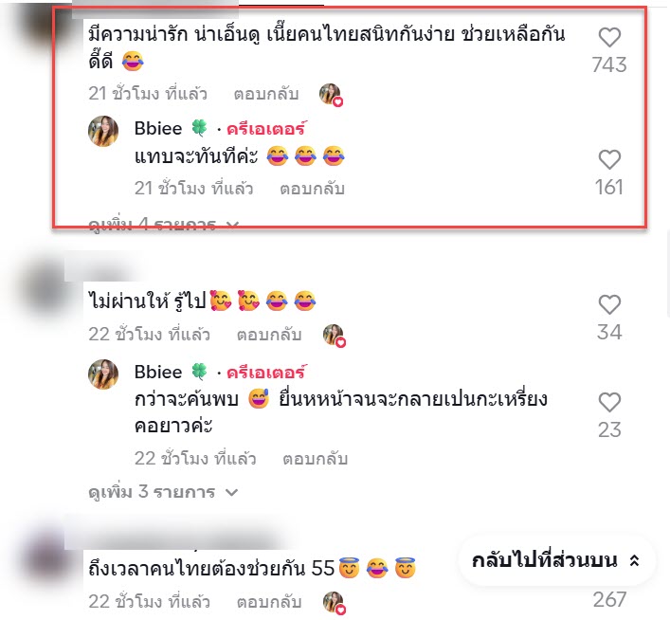The image size is (670, 620).
Task: Reply to Bbiee's กว่าจะค้นพบ comment
Action: 315,459
